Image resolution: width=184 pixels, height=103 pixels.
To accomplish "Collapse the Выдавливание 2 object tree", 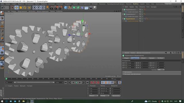I will [123, 9].
